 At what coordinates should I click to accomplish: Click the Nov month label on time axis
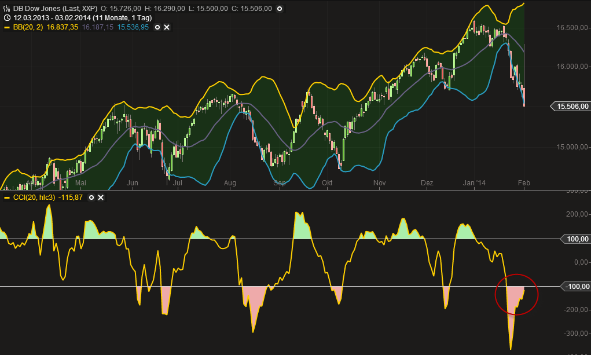click(380, 183)
